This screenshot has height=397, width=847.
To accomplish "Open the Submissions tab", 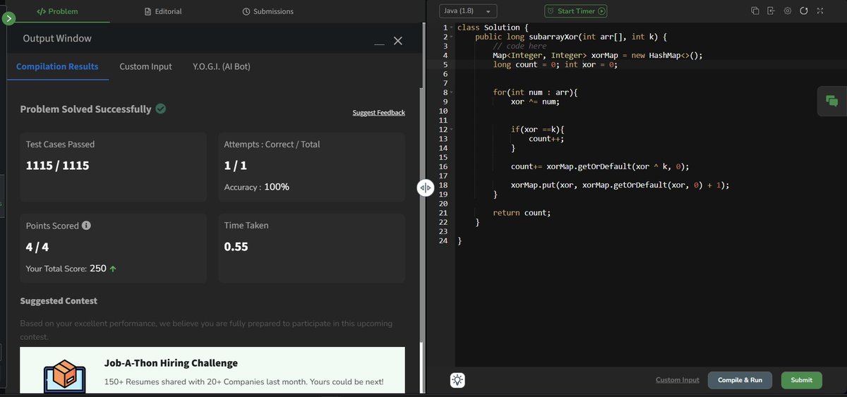I will (x=268, y=11).
